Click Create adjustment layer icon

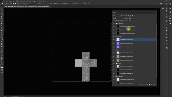pyautogui.click(x=147, y=85)
